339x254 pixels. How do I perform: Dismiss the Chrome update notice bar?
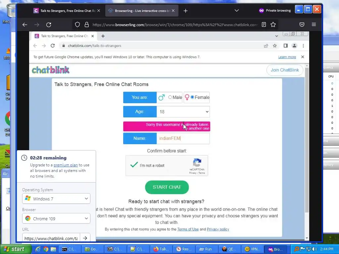[x=303, y=57]
